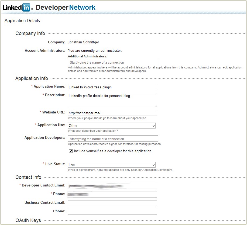Select 'Other' in the Application Use combo box
The height and width of the screenshot is (225, 247).
pos(112,126)
